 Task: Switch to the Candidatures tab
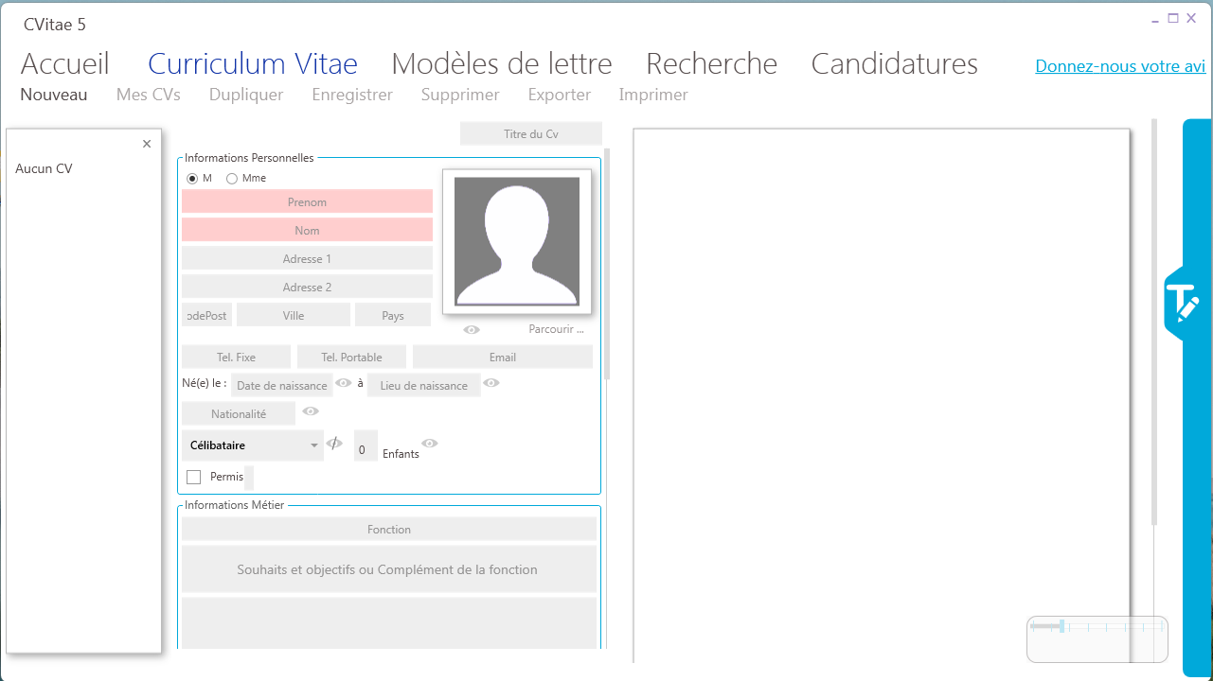[894, 64]
